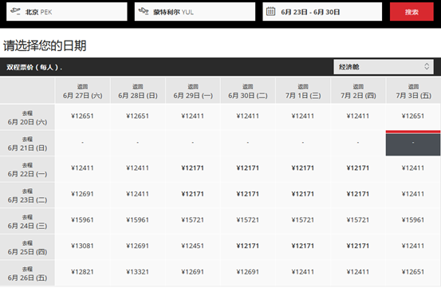Screen dimensions: 441x288
Task: Choose ¥12411 fare for 6月20日 to 6月29日
Action: point(193,116)
